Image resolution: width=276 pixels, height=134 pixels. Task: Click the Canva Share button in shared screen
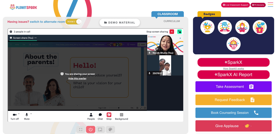[142, 45]
